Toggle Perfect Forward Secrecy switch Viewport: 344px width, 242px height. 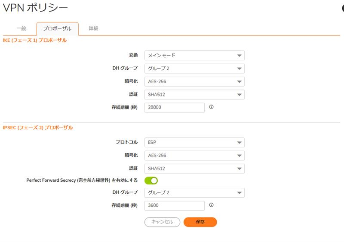[x=151, y=180]
